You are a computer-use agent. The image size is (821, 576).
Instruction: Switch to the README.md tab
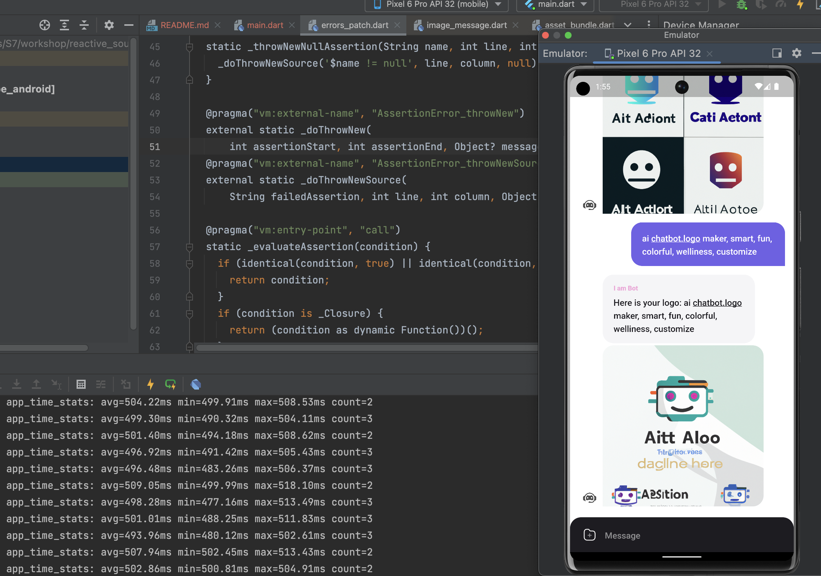point(185,25)
